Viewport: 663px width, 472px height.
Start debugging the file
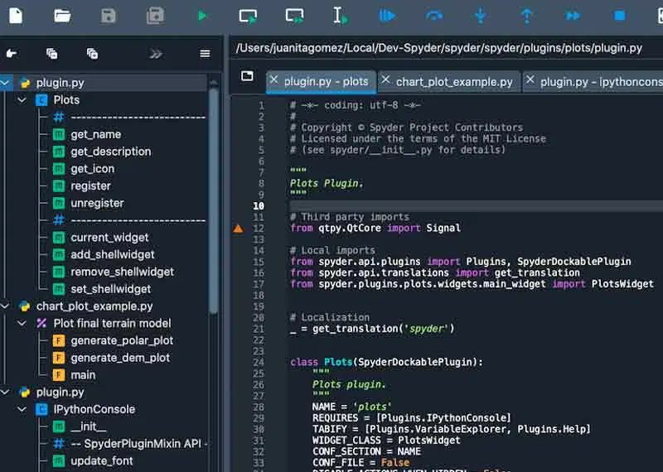pos(387,16)
